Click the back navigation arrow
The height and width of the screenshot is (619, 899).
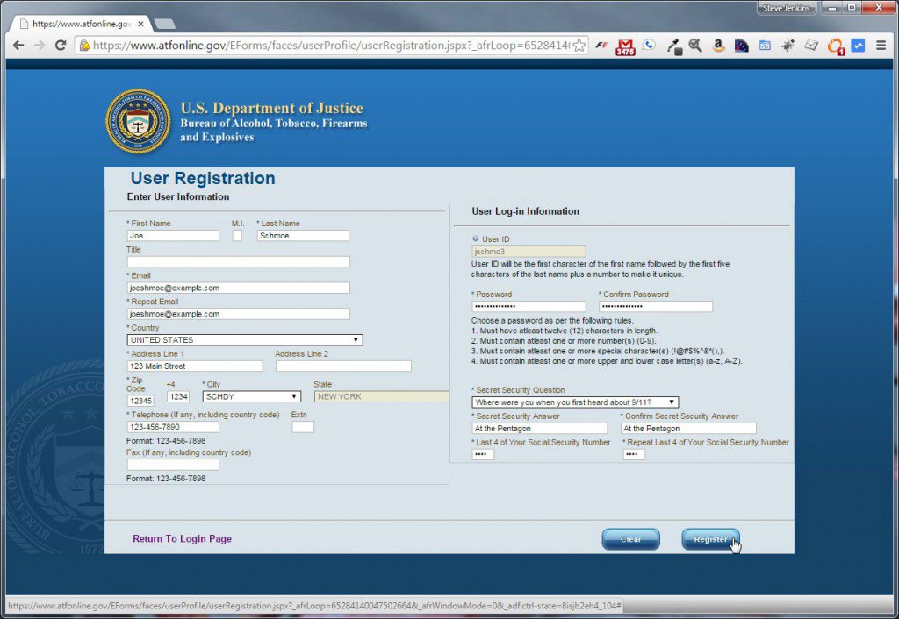(x=19, y=45)
